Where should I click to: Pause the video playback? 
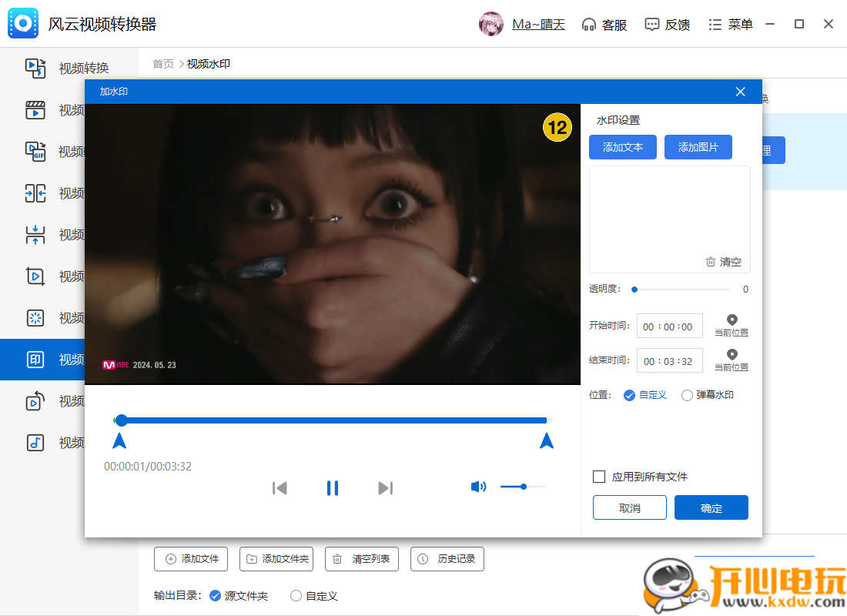pos(332,488)
